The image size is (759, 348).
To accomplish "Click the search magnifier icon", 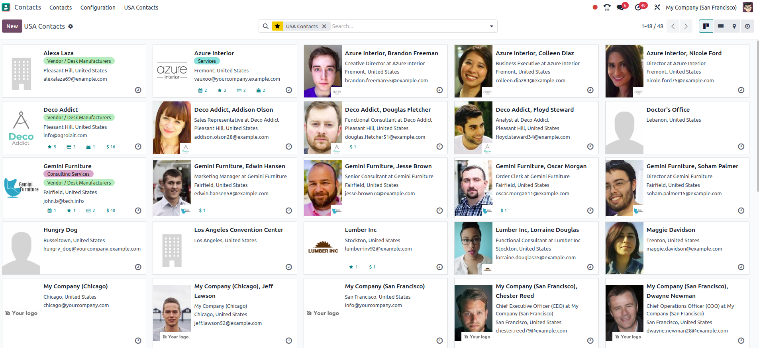I will [266, 26].
